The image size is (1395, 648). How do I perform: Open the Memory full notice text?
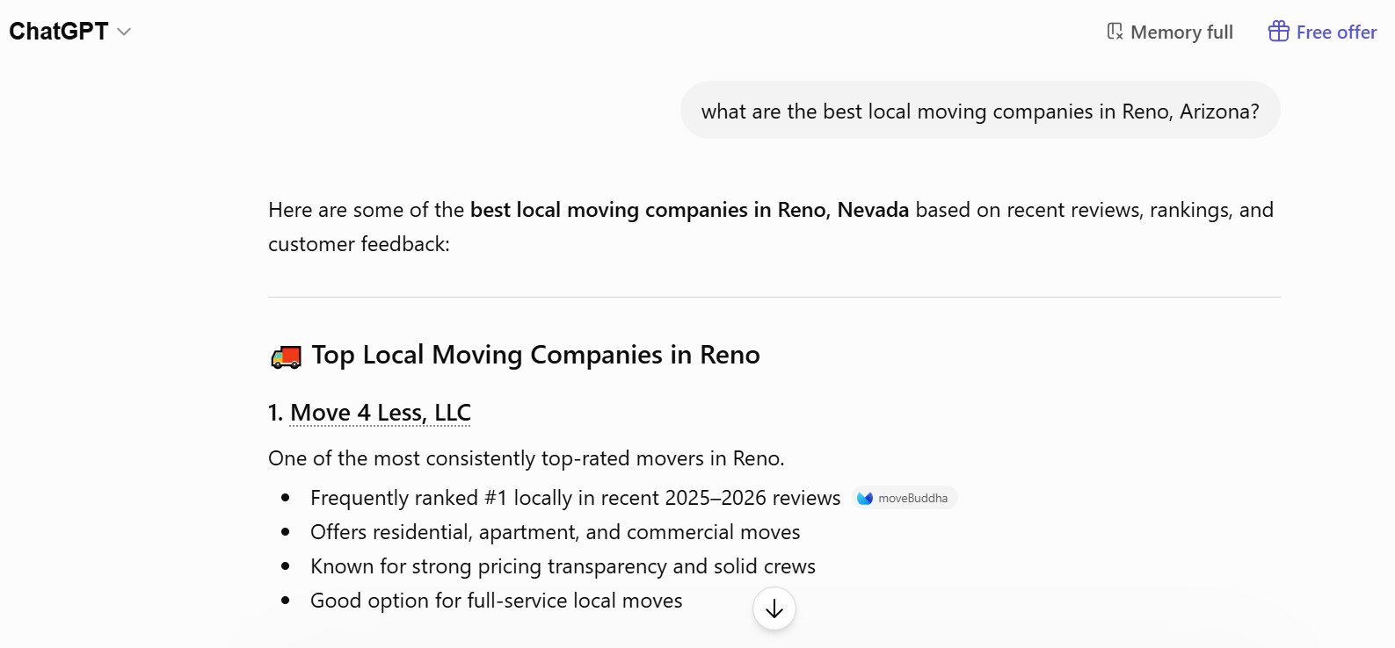coord(1181,32)
